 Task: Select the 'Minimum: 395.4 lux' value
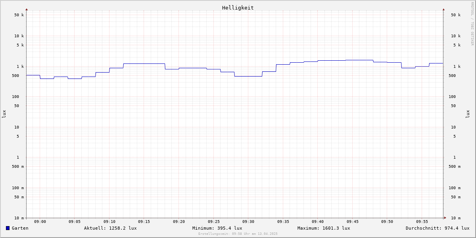217,228
